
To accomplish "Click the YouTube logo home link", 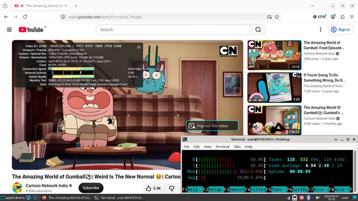I will [31, 30].
